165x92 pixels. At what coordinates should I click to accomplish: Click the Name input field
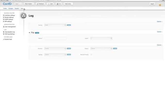[x=55, y=38]
